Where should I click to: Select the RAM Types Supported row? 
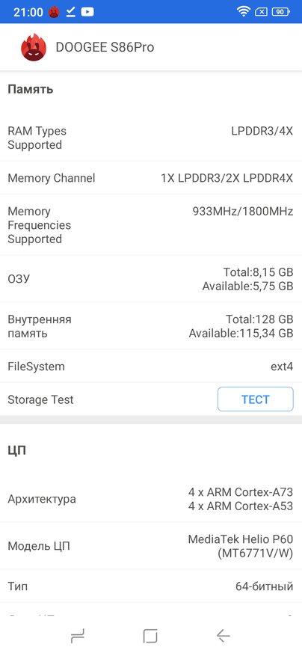tap(151, 138)
